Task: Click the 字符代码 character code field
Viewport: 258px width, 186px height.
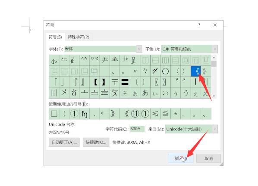Action: click(137, 129)
